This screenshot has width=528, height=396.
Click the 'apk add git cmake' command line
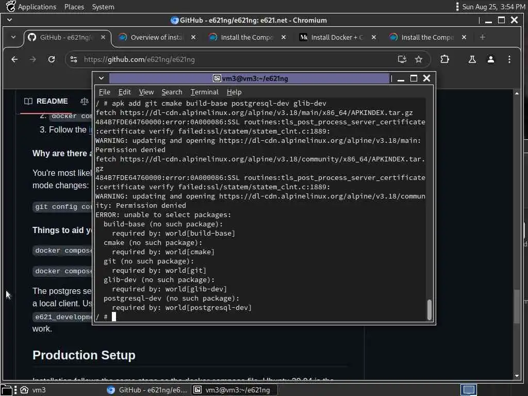tap(211, 103)
